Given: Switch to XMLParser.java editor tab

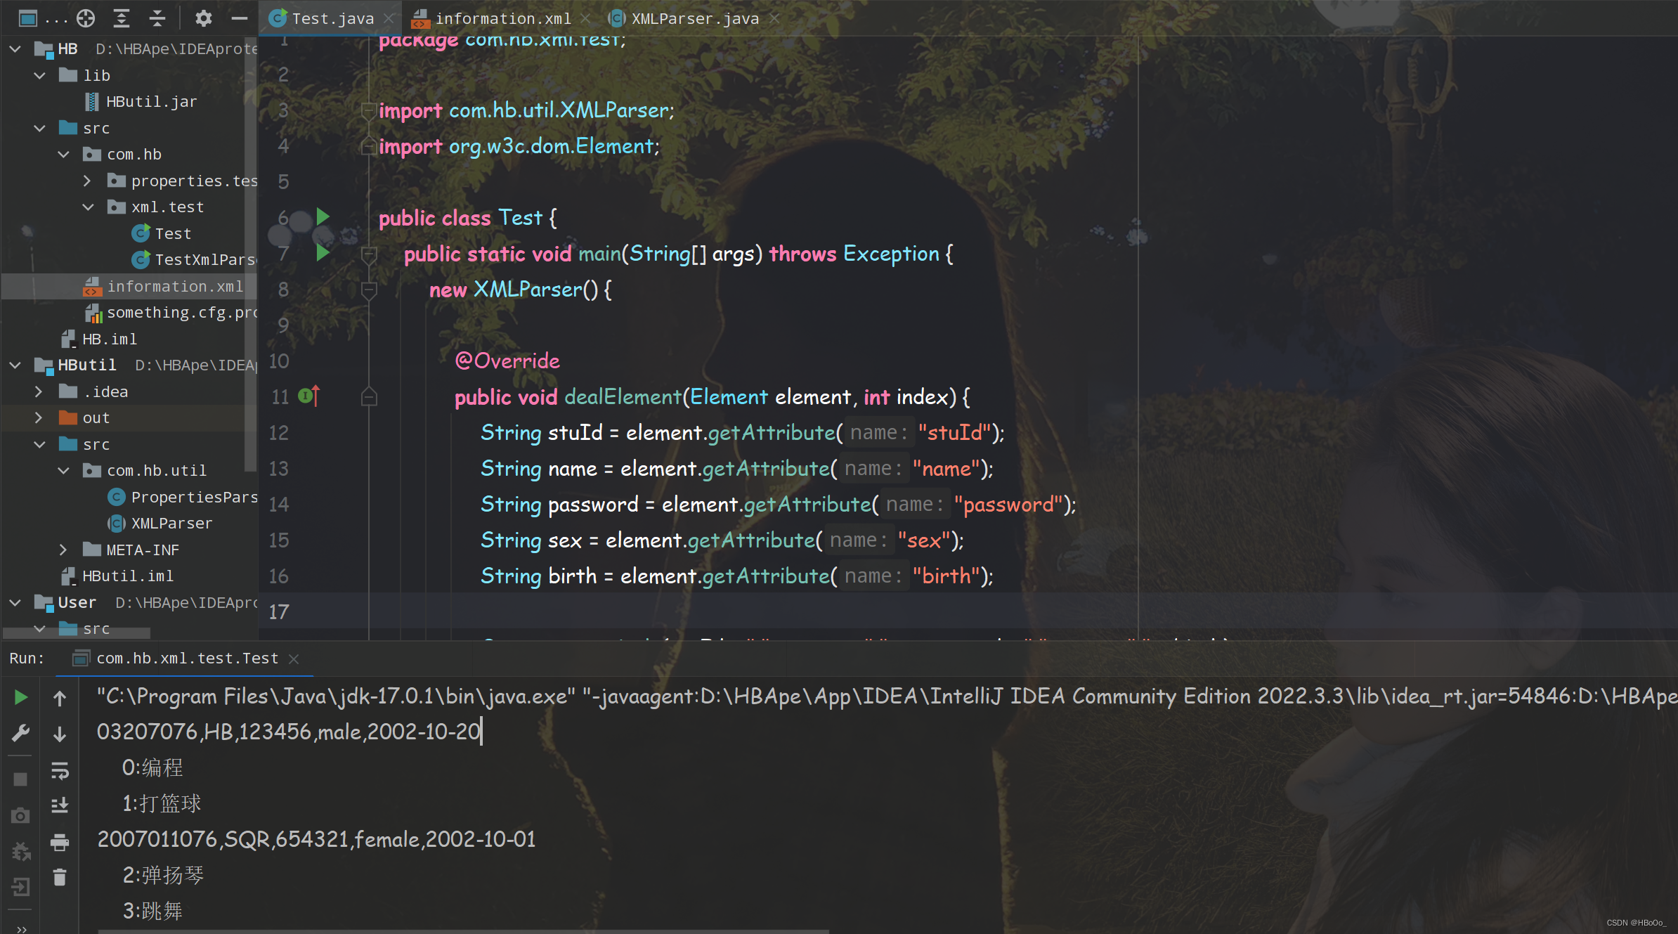Looking at the screenshot, I should pyautogui.click(x=694, y=18).
